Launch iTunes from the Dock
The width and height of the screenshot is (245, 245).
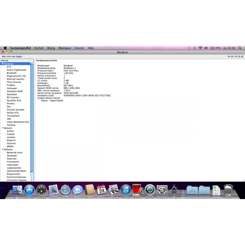click(126, 190)
